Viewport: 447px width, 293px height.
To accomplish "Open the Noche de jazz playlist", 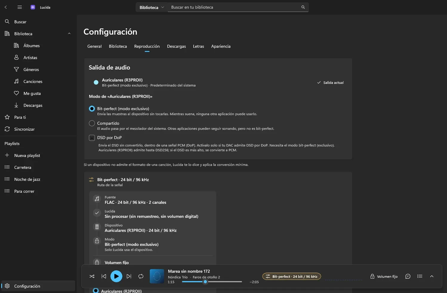I will [x=38, y=179].
